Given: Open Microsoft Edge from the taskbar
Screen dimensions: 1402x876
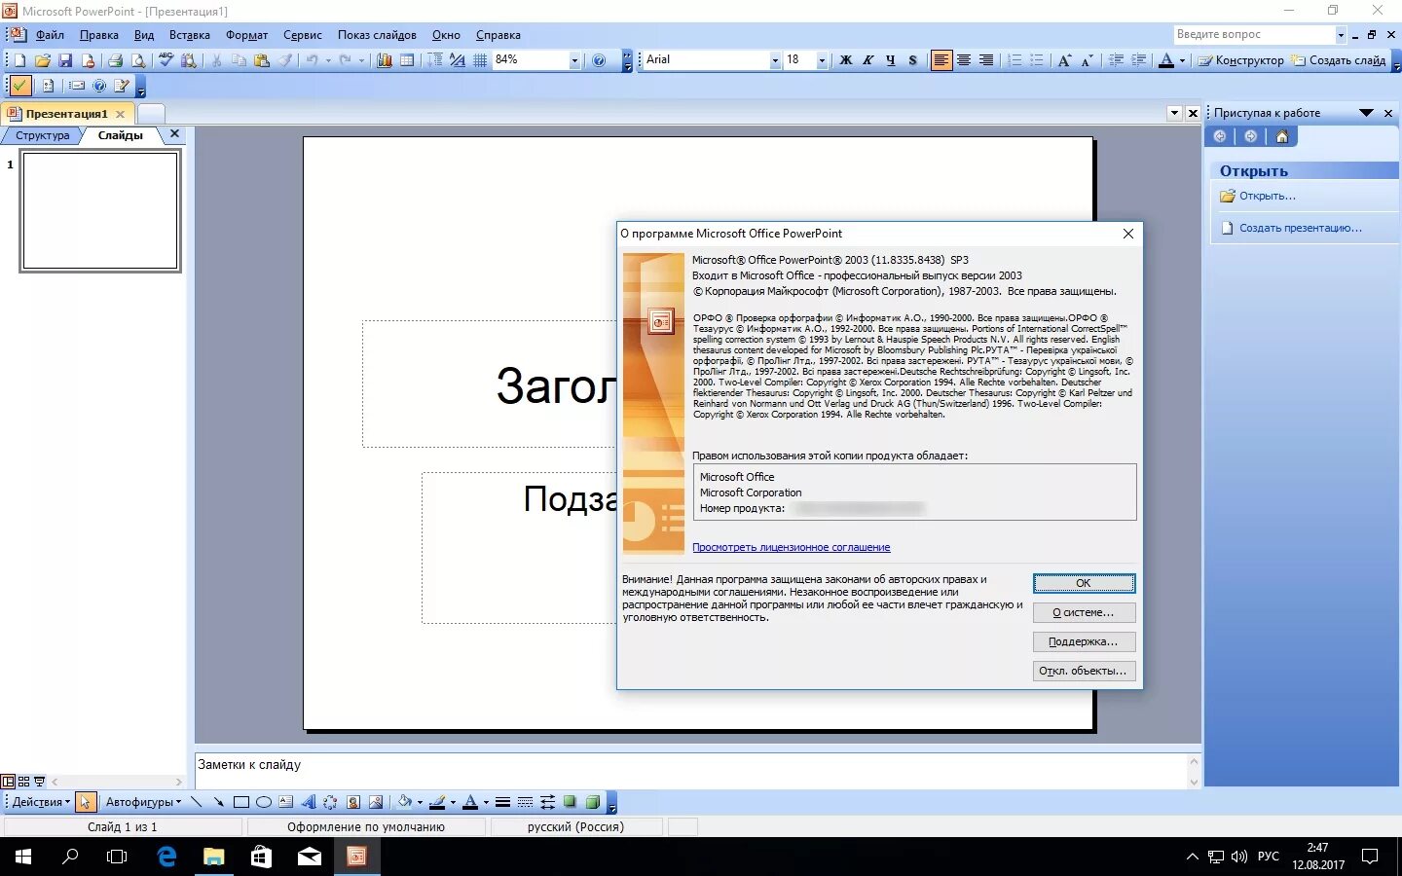Looking at the screenshot, I should tap(166, 857).
